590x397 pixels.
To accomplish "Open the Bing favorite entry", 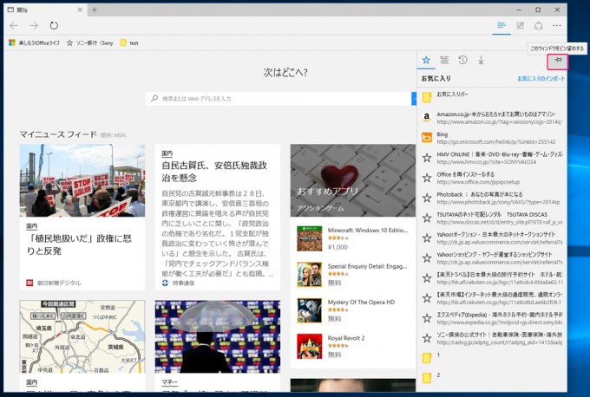I will tap(492, 138).
